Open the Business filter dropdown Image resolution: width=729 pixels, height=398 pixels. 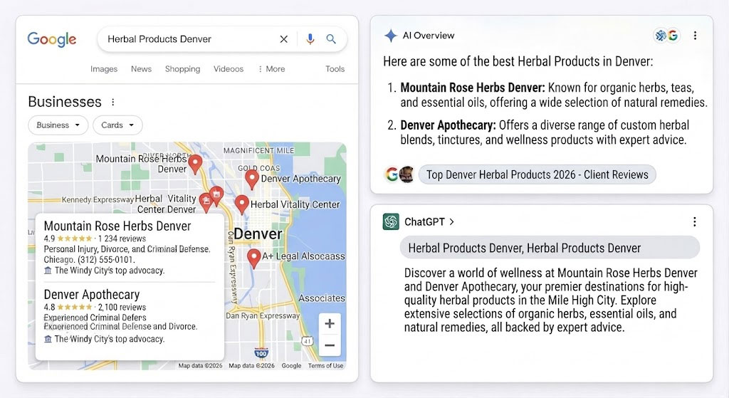[58, 125]
